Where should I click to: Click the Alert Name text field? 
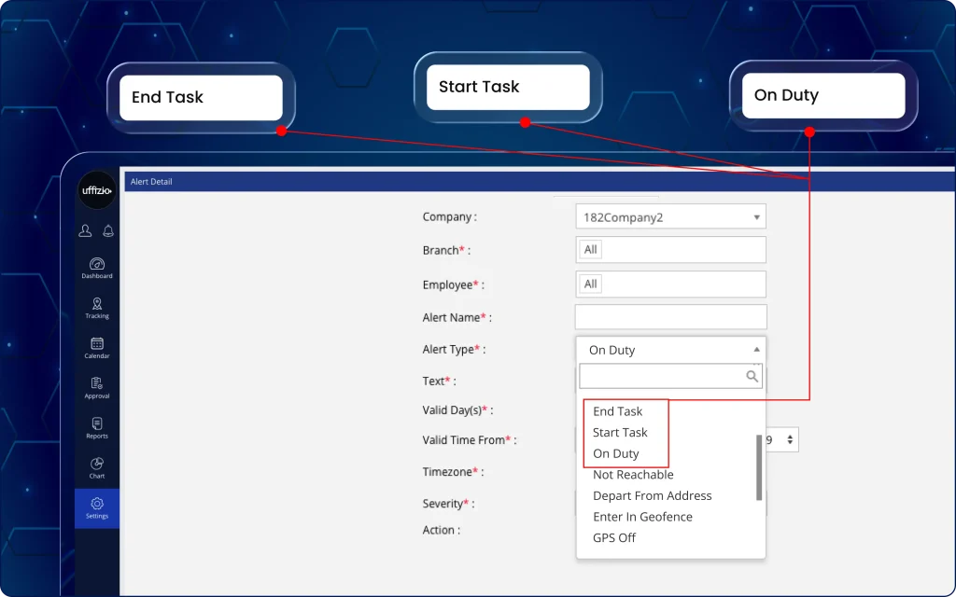click(670, 317)
